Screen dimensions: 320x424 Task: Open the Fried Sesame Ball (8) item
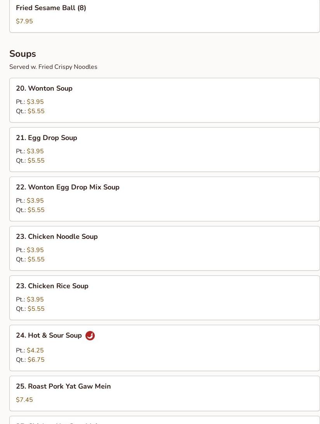click(164, 16)
